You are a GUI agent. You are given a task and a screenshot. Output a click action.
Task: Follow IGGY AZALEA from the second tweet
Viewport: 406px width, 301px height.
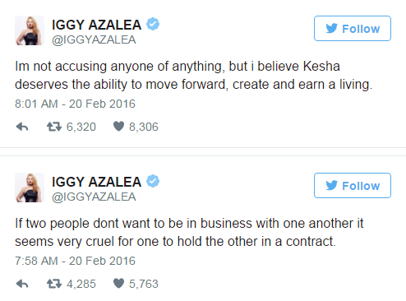(353, 186)
